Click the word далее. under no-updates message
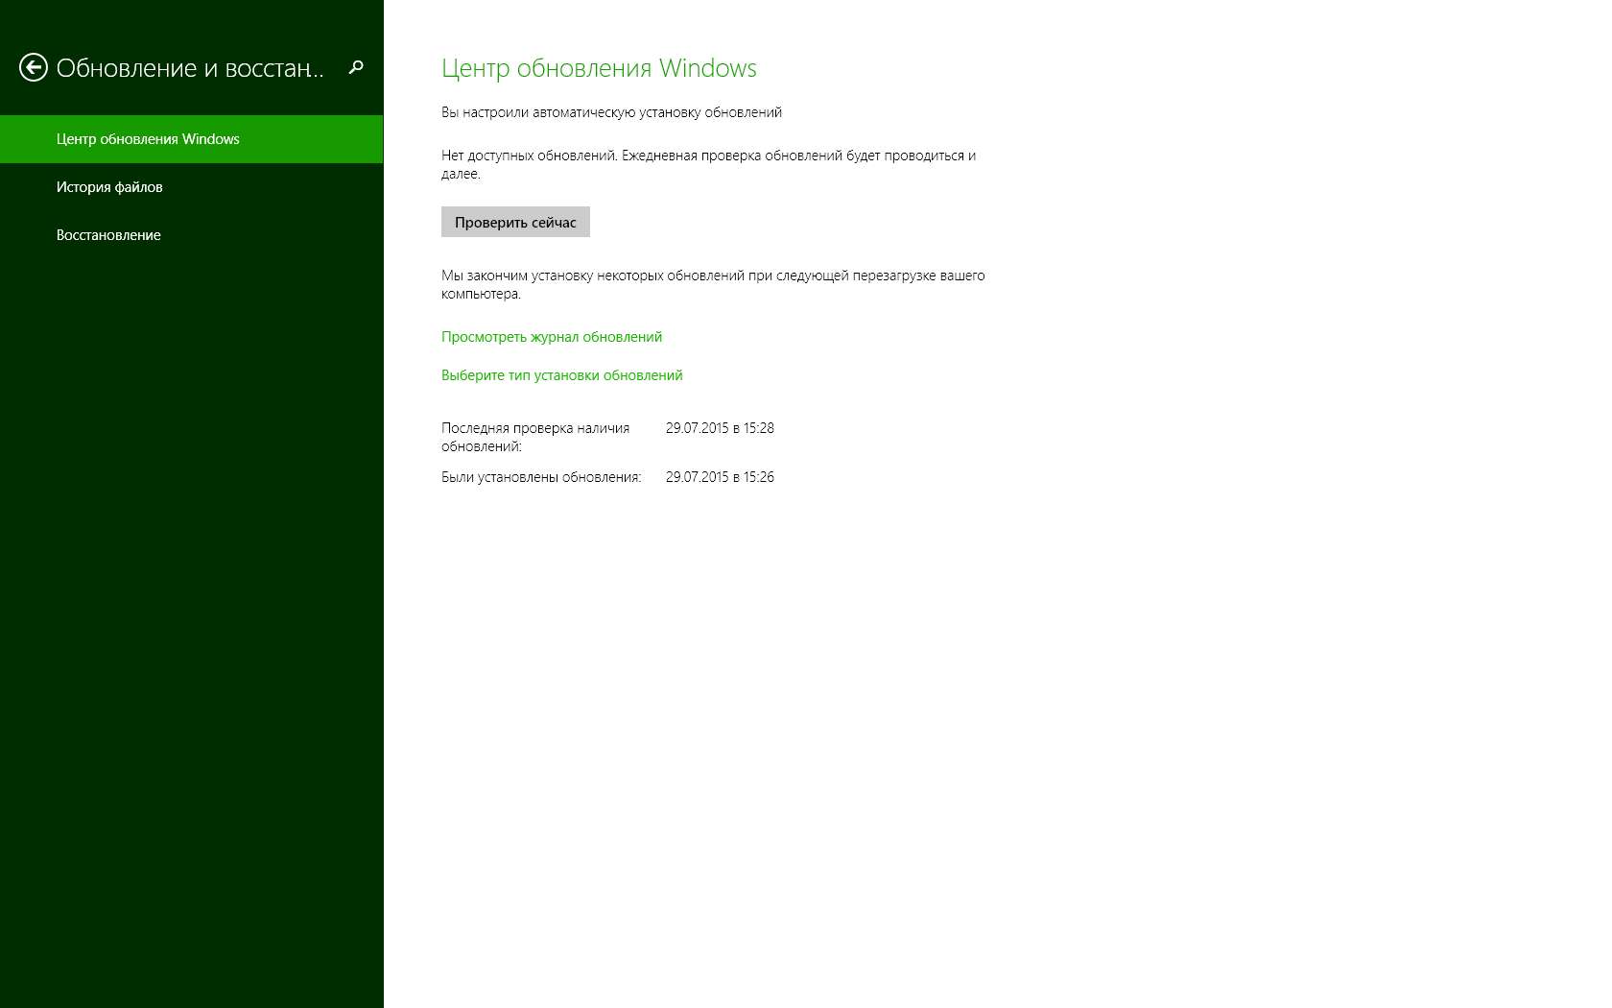Viewport: 1612px width, 1008px height. click(461, 174)
